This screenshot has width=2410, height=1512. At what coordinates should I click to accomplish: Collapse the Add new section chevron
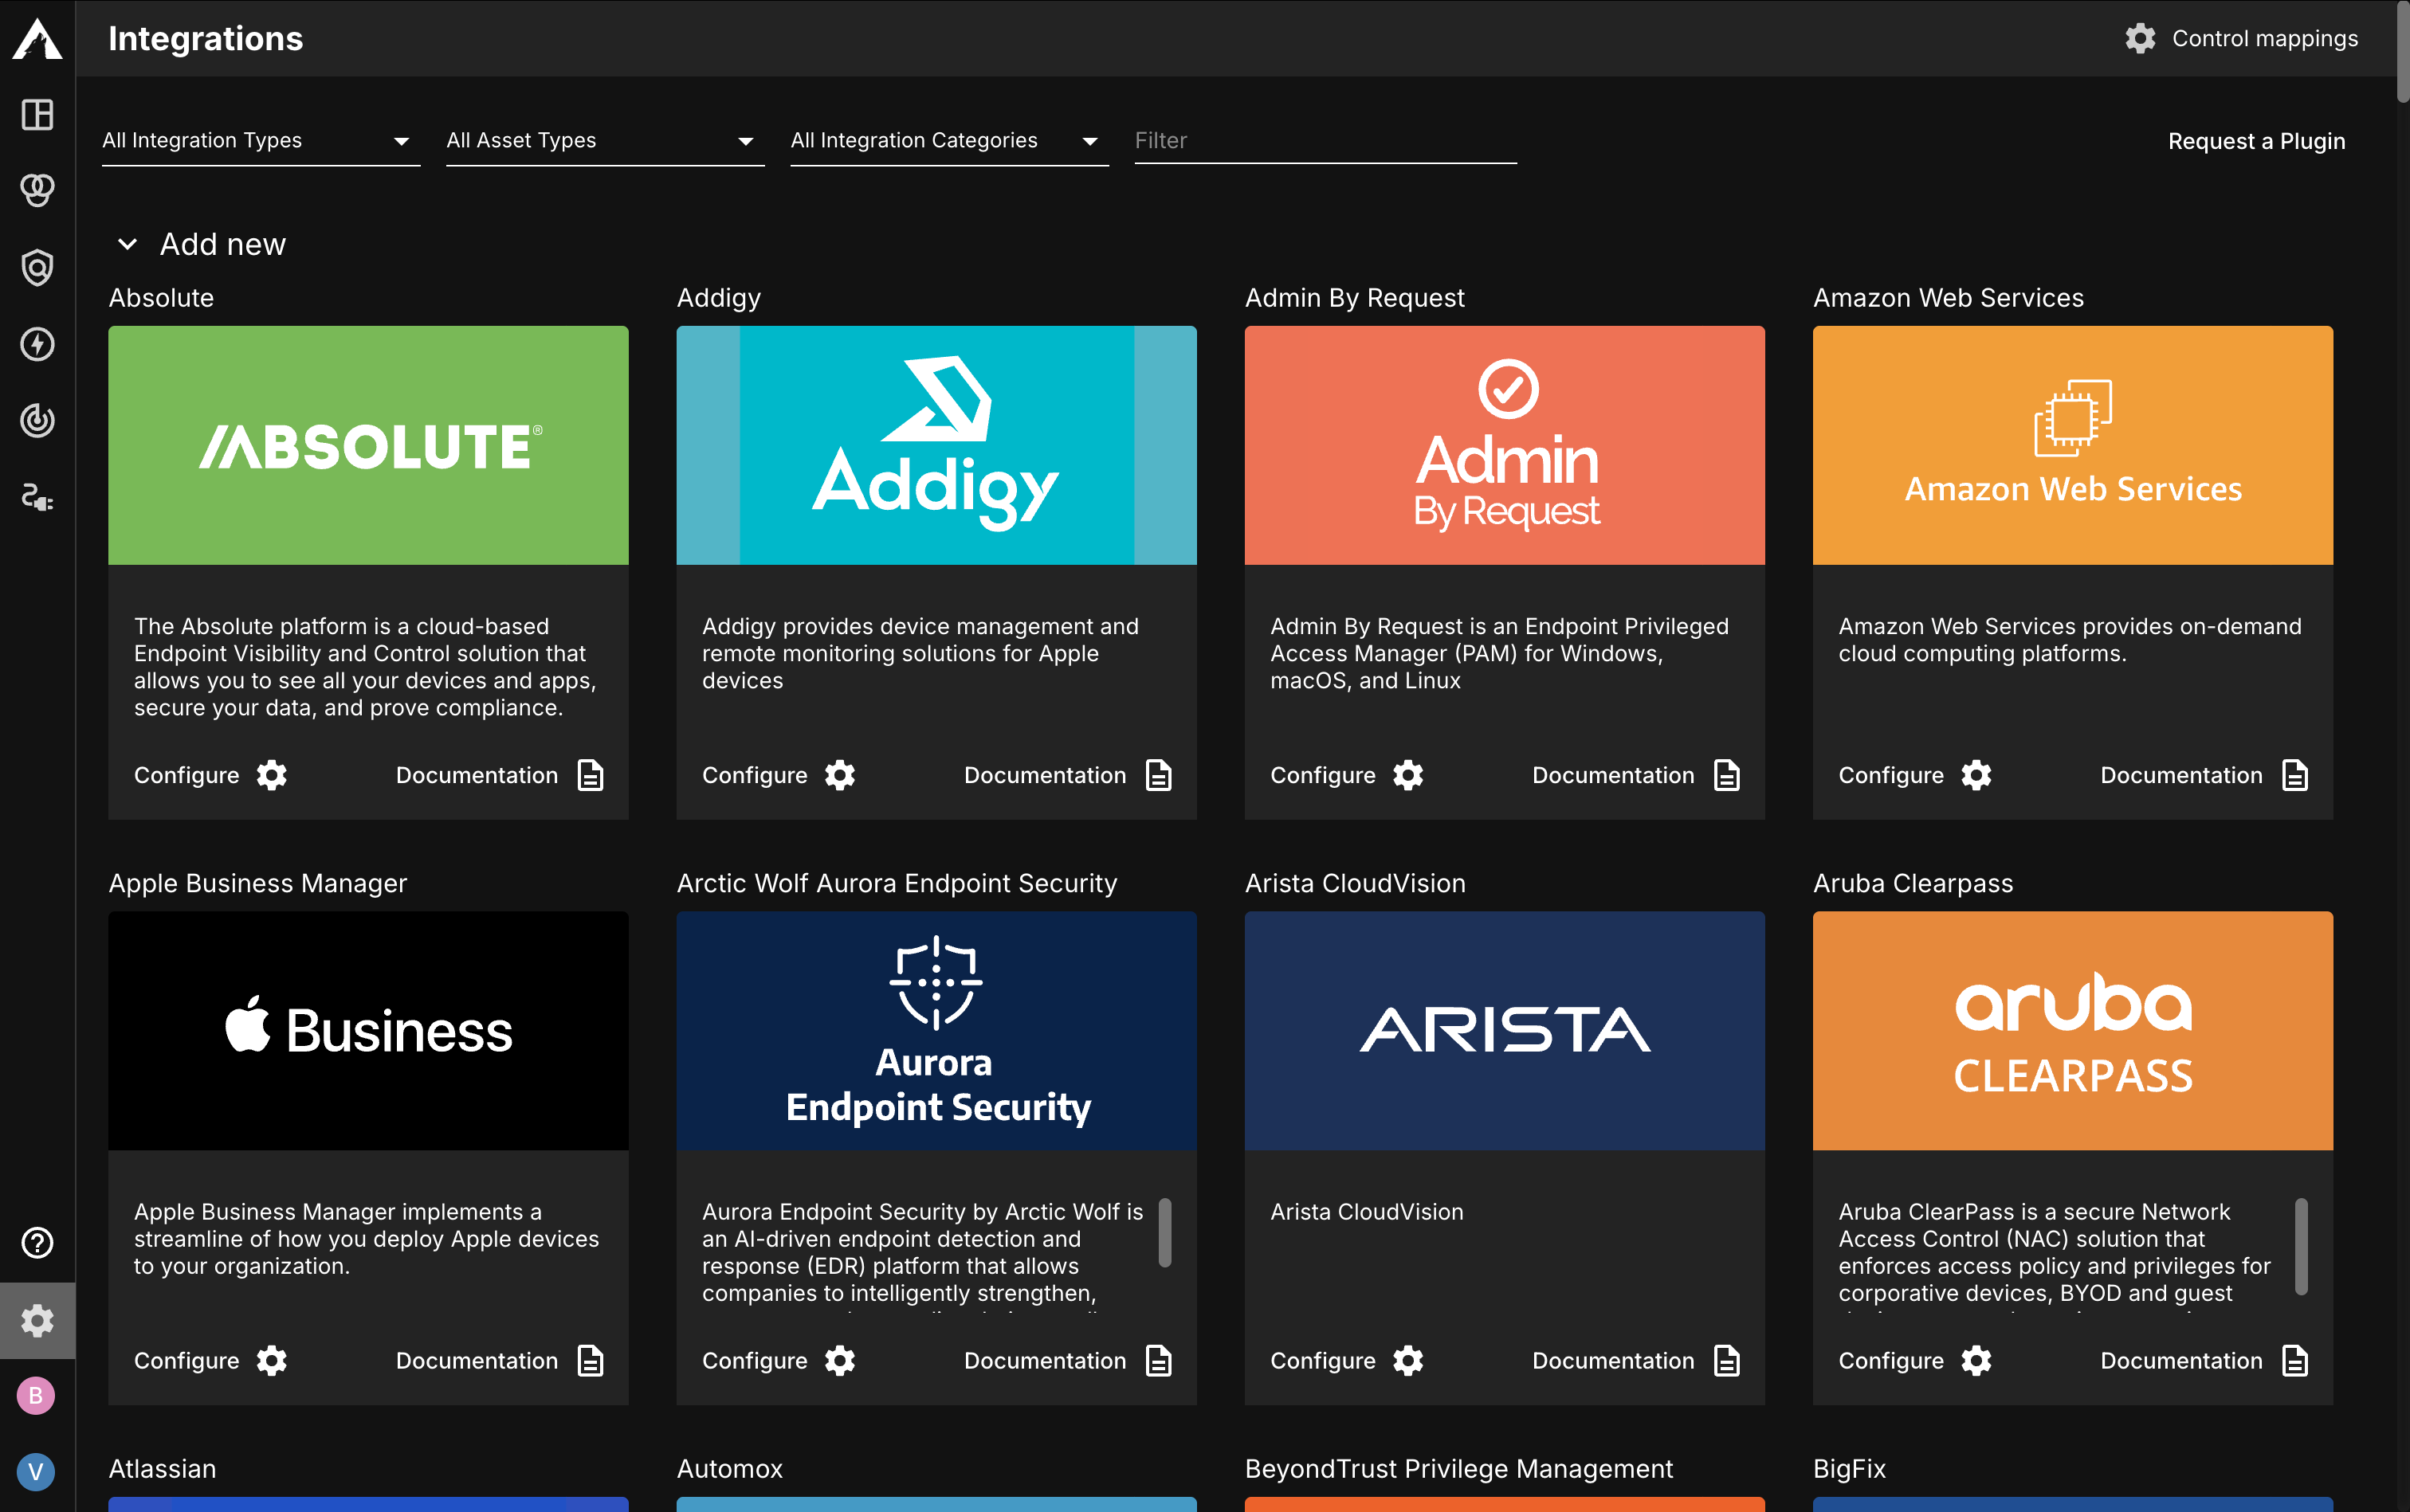pos(127,244)
